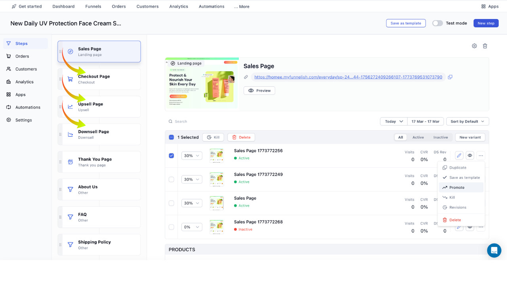Open the Apps grid icon in top bar

pos(483,6)
